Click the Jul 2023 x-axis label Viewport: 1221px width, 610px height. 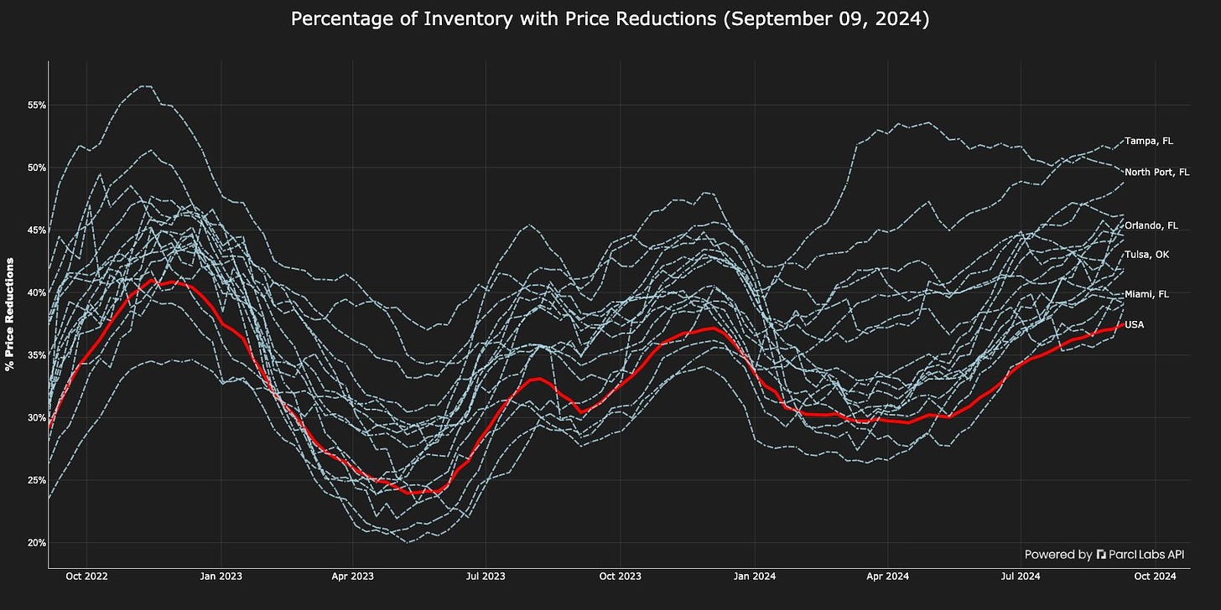486,576
